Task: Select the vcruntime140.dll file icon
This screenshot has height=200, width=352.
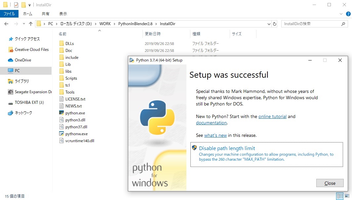Action: 61,141
